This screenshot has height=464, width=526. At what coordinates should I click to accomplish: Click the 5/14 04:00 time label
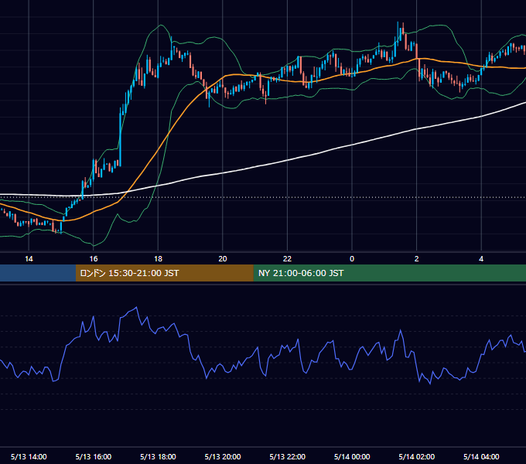click(481, 456)
